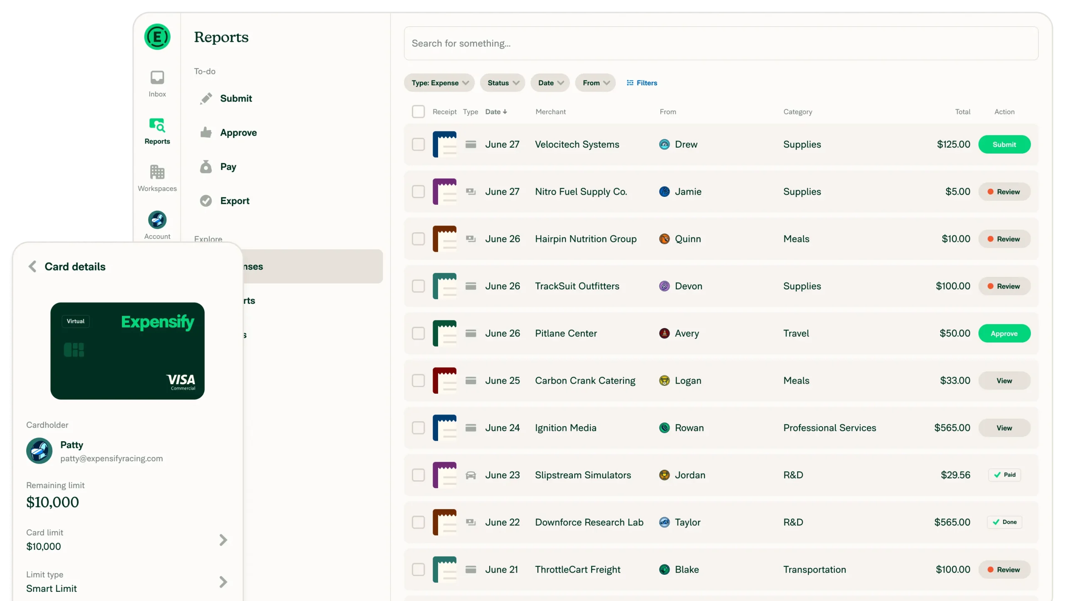This screenshot has height=601, width=1065.
Task: Go back from Card details view
Action: (x=33, y=266)
